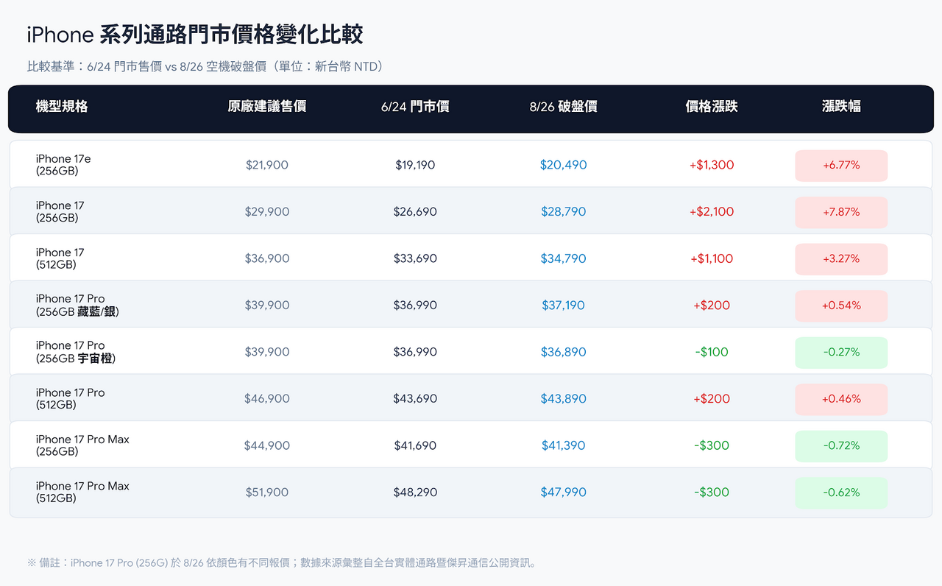
Task: Click the +0.46% change badge
Action: (841, 399)
